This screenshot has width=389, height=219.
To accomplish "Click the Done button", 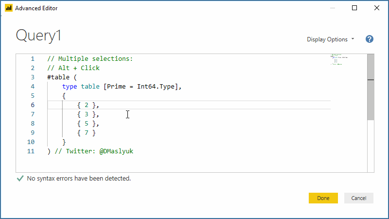I will (x=323, y=198).
